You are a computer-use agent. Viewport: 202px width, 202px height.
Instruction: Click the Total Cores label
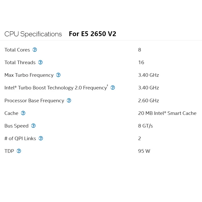(17, 50)
